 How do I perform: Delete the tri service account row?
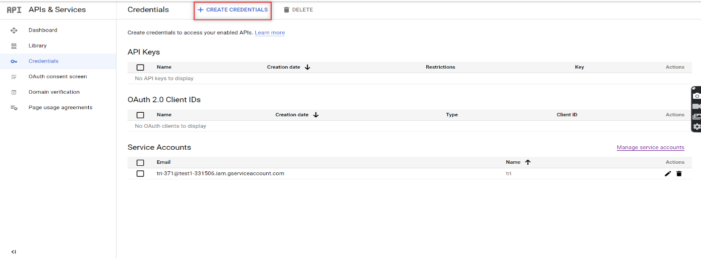click(679, 173)
